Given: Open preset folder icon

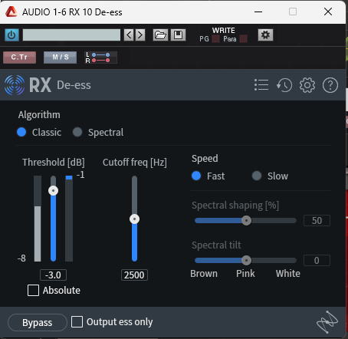Looking at the screenshot, I should pyautogui.click(x=160, y=35).
